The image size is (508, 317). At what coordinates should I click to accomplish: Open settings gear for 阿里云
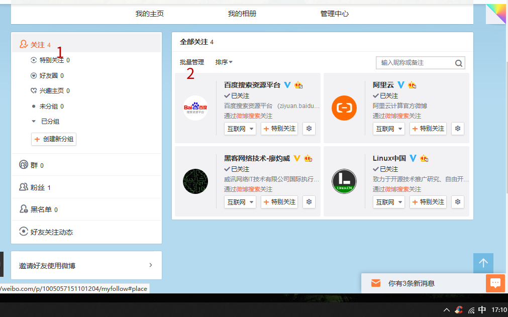(x=458, y=129)
